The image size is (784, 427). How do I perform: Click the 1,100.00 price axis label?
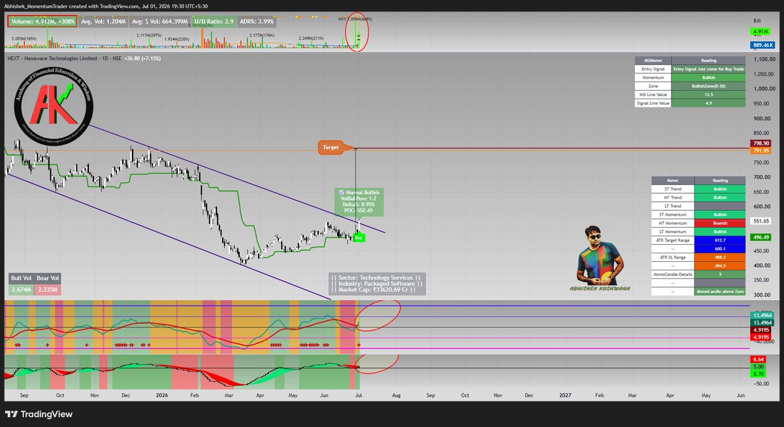pos(764,59)
